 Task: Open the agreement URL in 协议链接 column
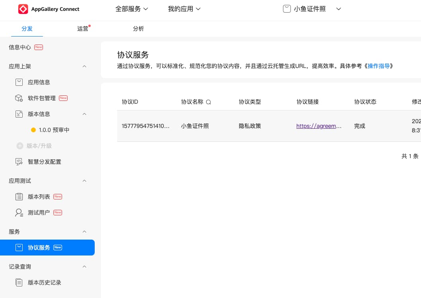319,126
